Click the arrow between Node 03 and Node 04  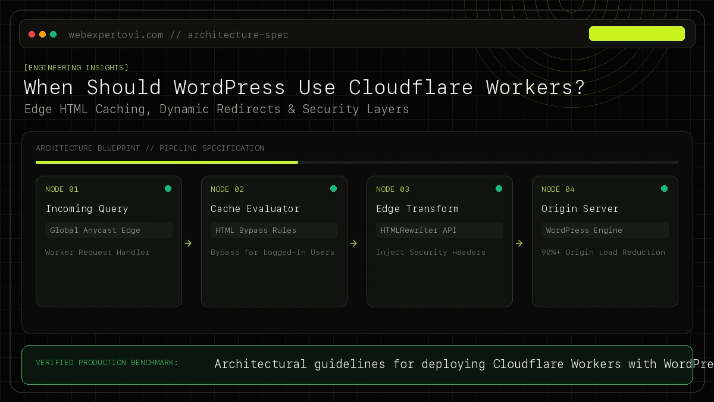519,243
